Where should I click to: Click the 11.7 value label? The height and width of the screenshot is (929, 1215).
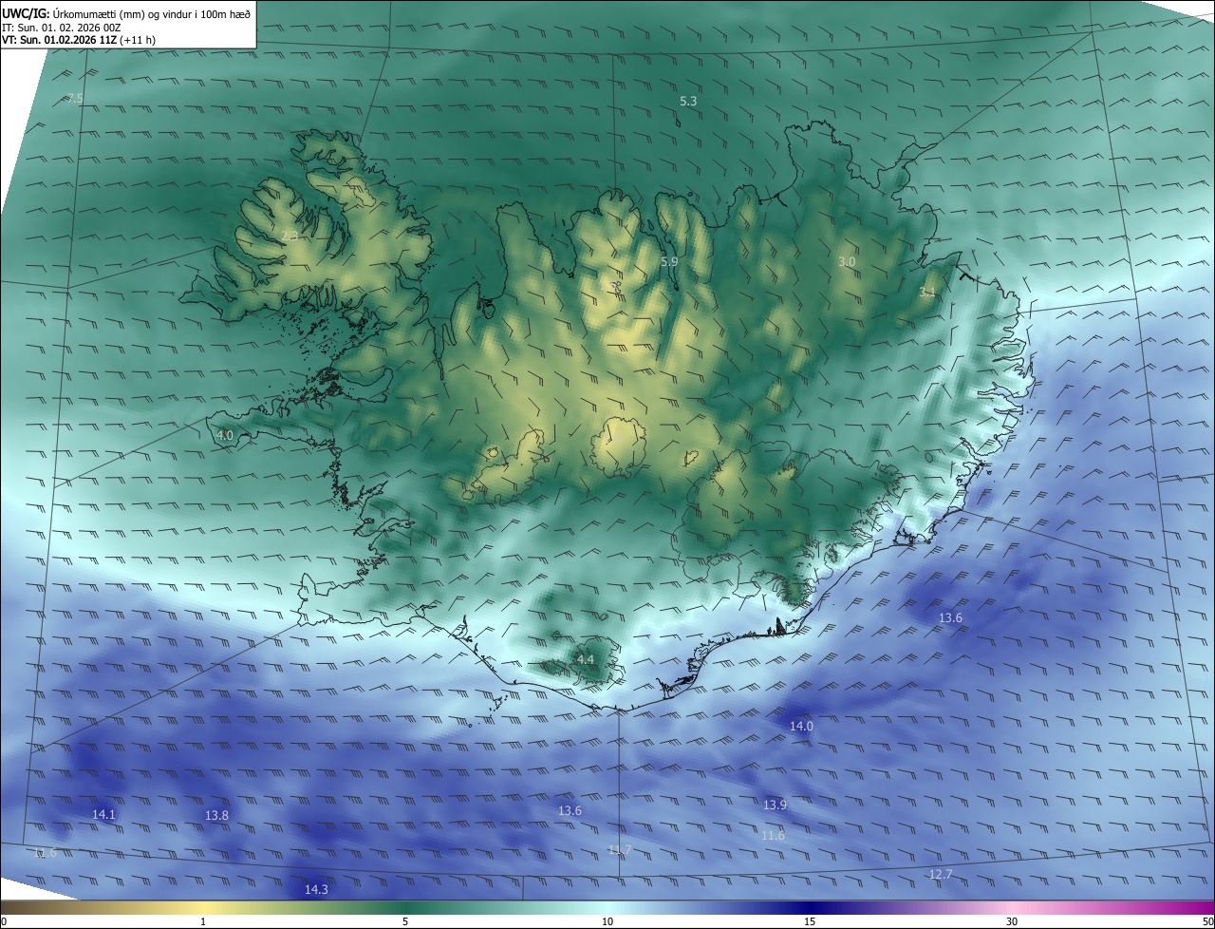point(619,849)
